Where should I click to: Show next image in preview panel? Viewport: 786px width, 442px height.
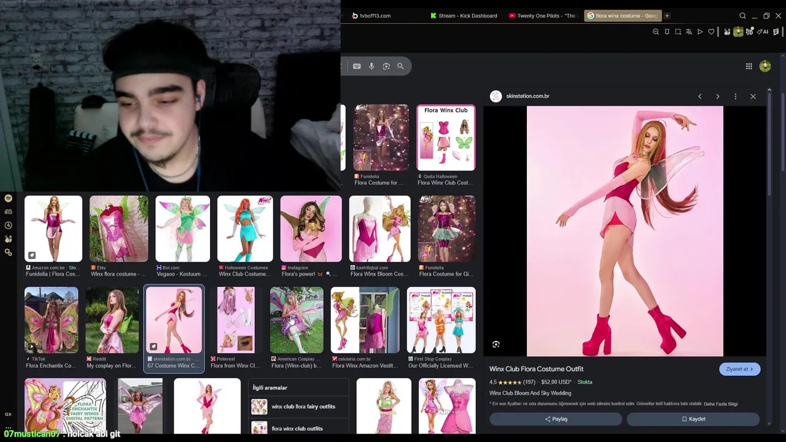point(717,96)
